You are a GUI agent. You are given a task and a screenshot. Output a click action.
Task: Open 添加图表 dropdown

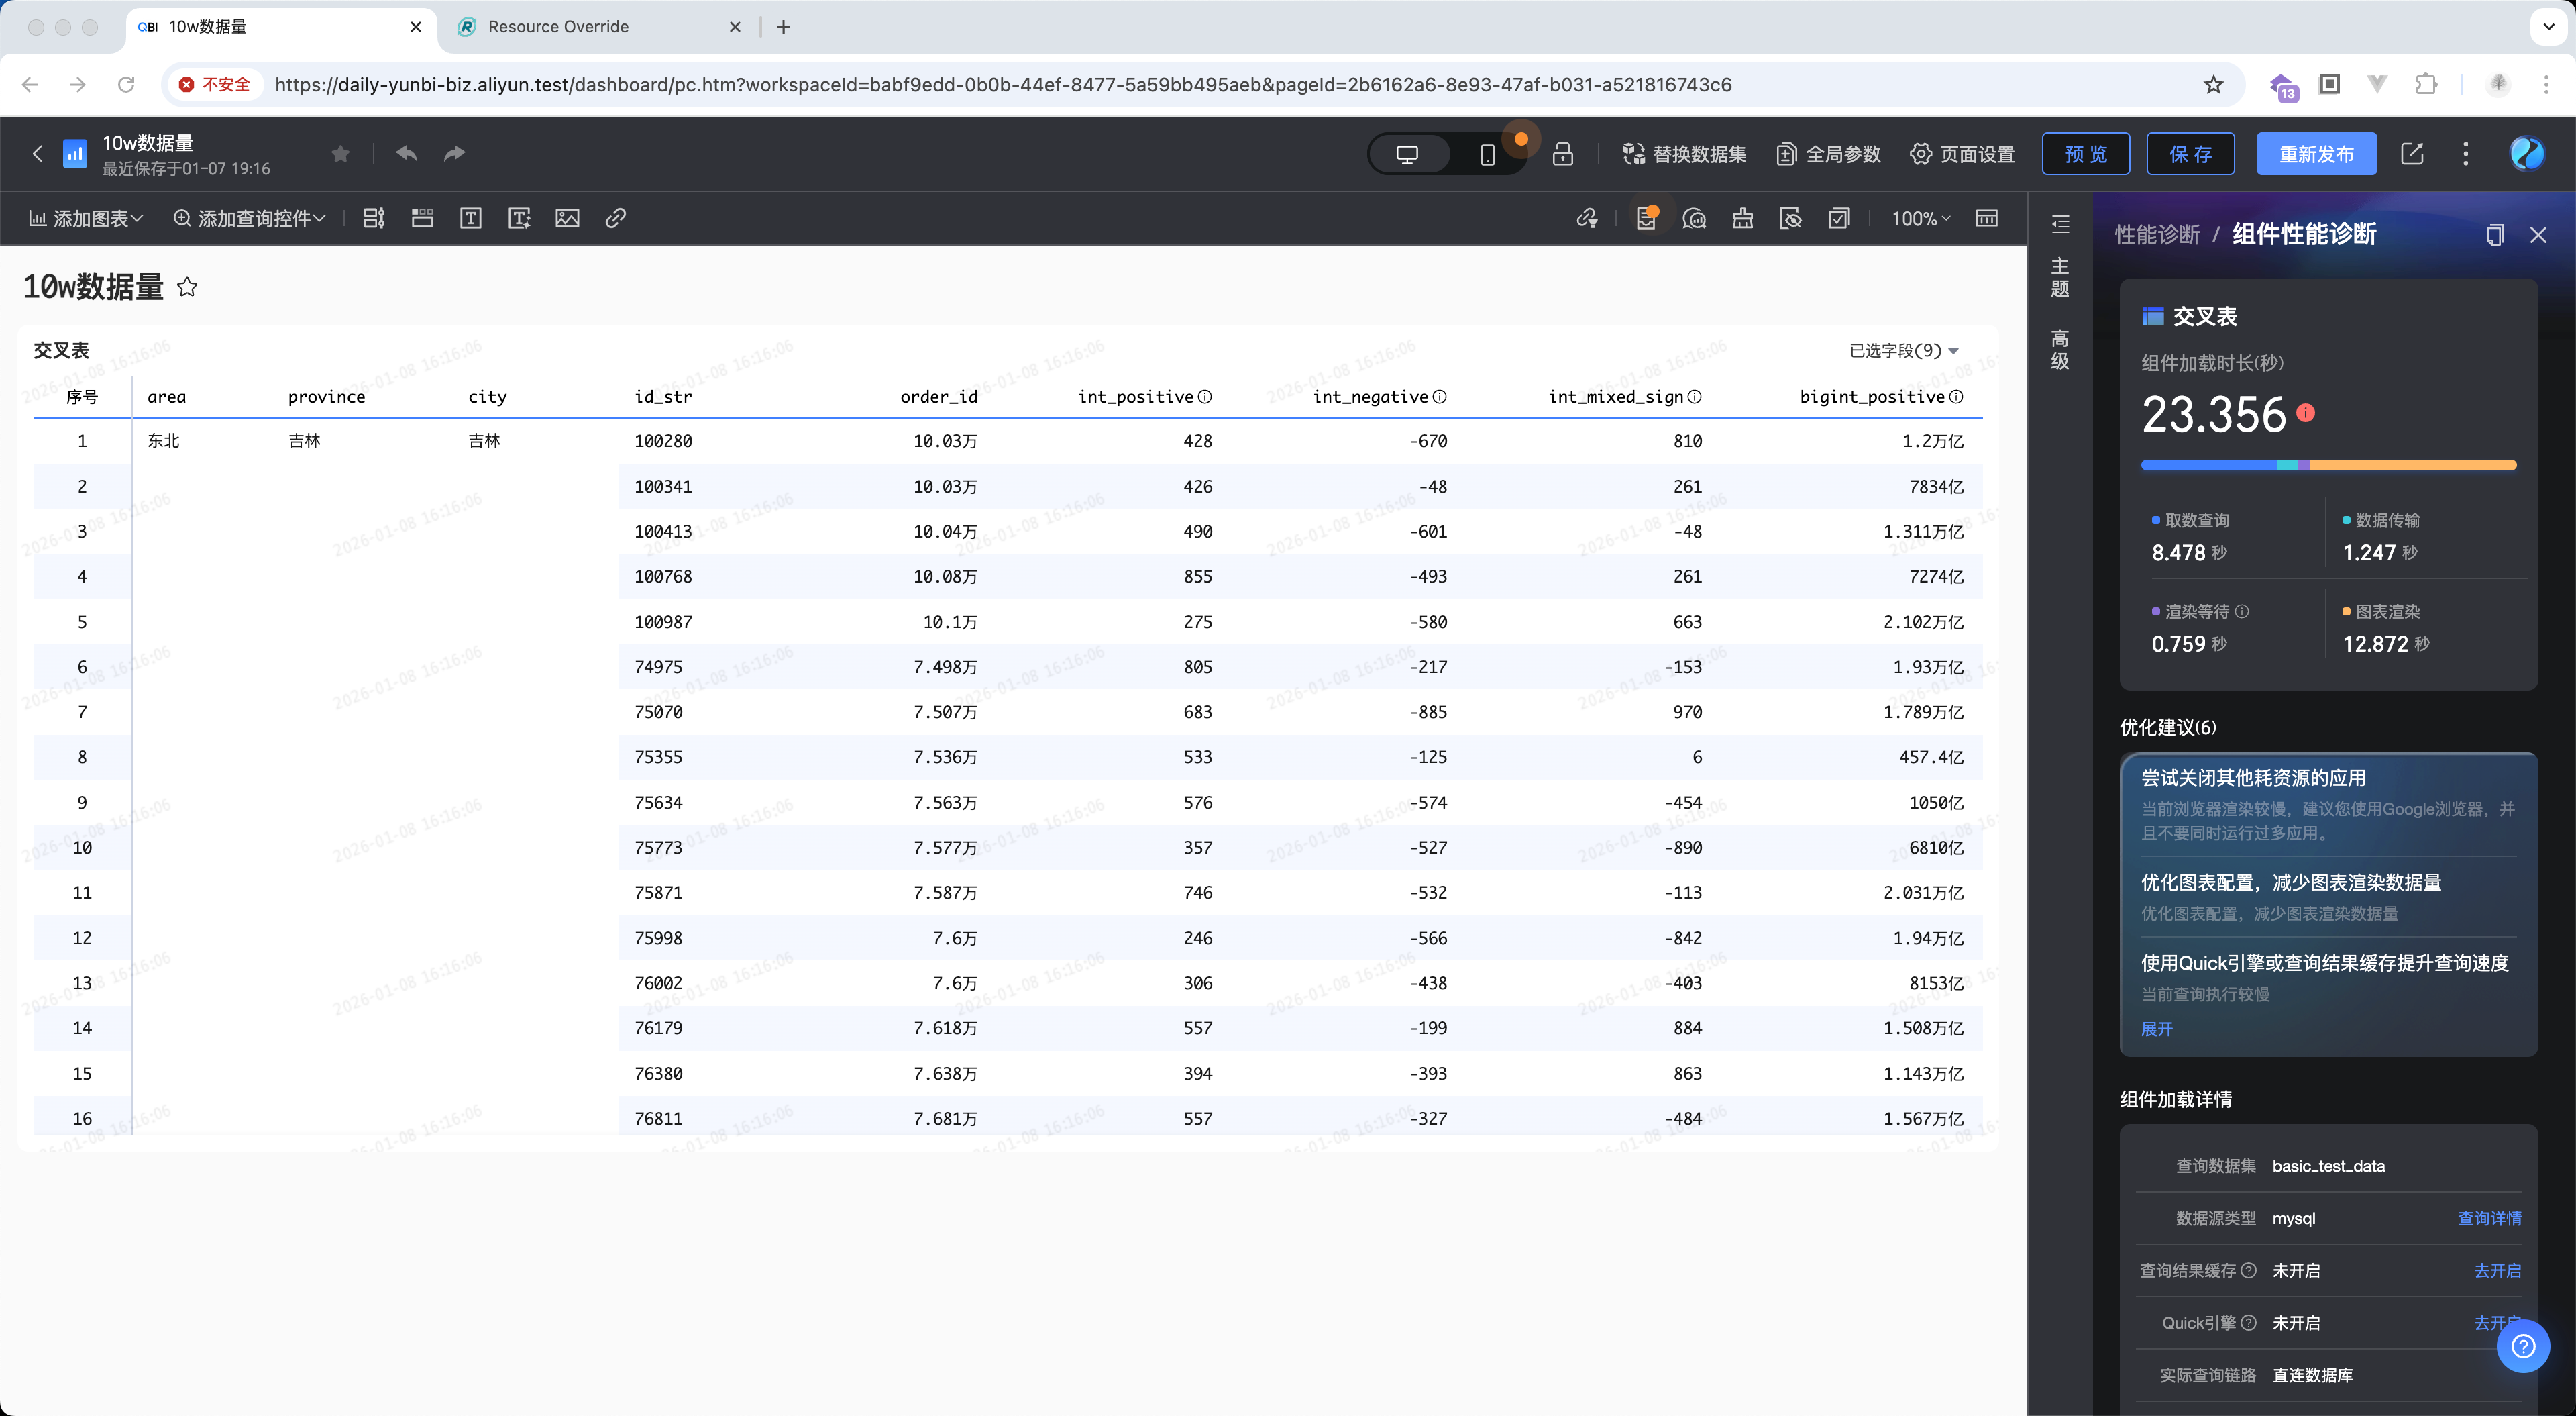coord(86,218)
